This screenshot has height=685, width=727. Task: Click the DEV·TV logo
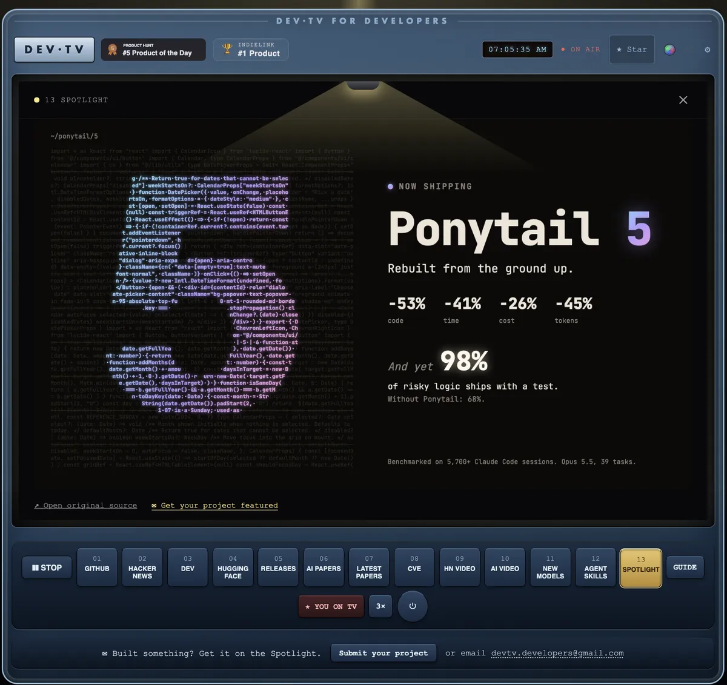pyautogui.click(x=54, y=50)
